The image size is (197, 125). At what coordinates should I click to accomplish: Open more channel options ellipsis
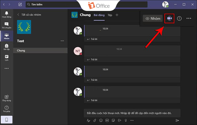(x=189, y=18)
